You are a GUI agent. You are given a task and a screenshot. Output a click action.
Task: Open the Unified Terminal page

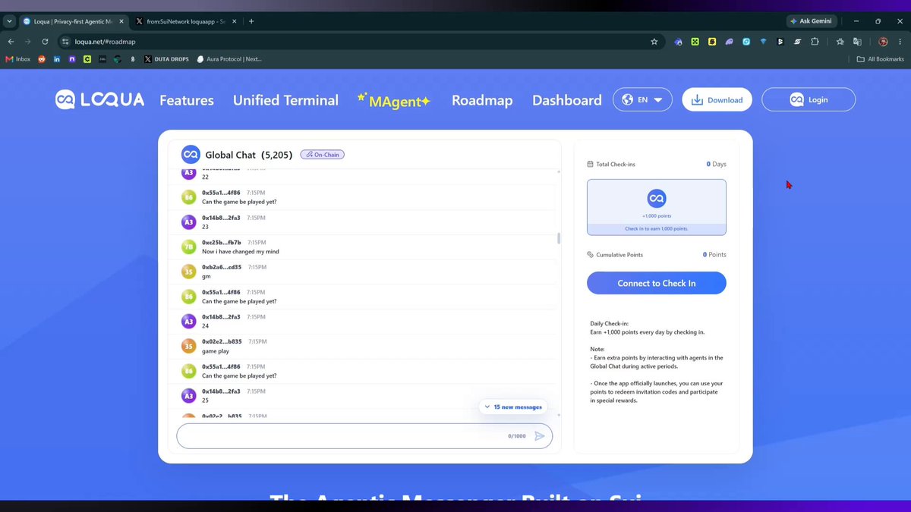(285, 100)
